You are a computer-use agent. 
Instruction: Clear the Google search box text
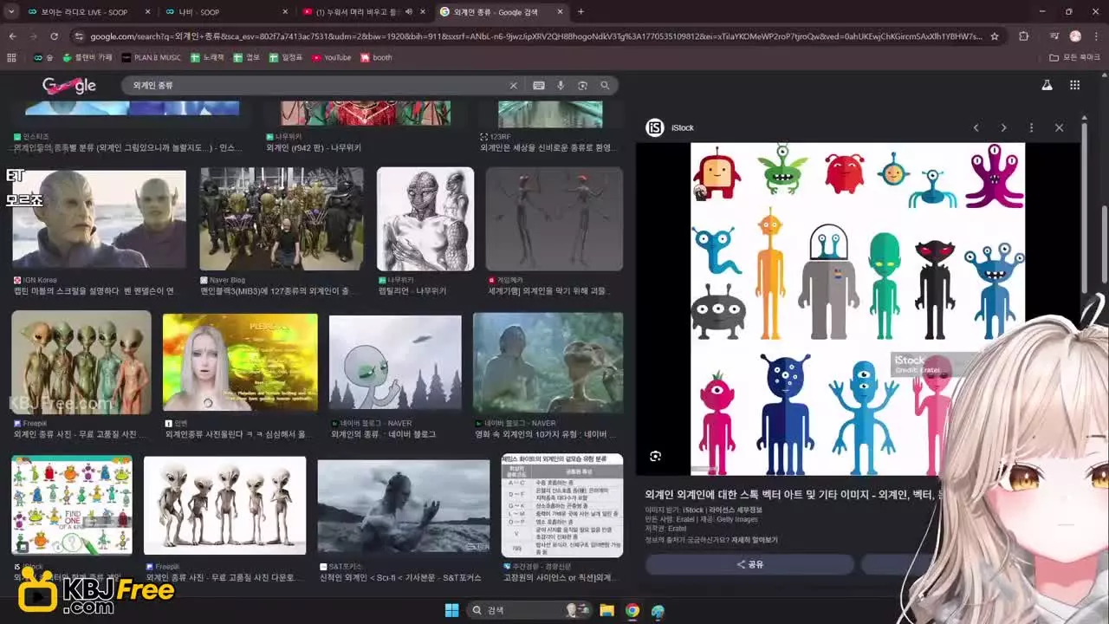pyautogui.click(x=513, y=86)
